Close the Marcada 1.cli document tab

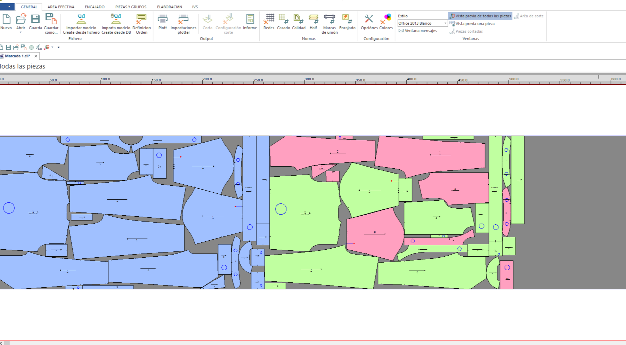point(36,56)
